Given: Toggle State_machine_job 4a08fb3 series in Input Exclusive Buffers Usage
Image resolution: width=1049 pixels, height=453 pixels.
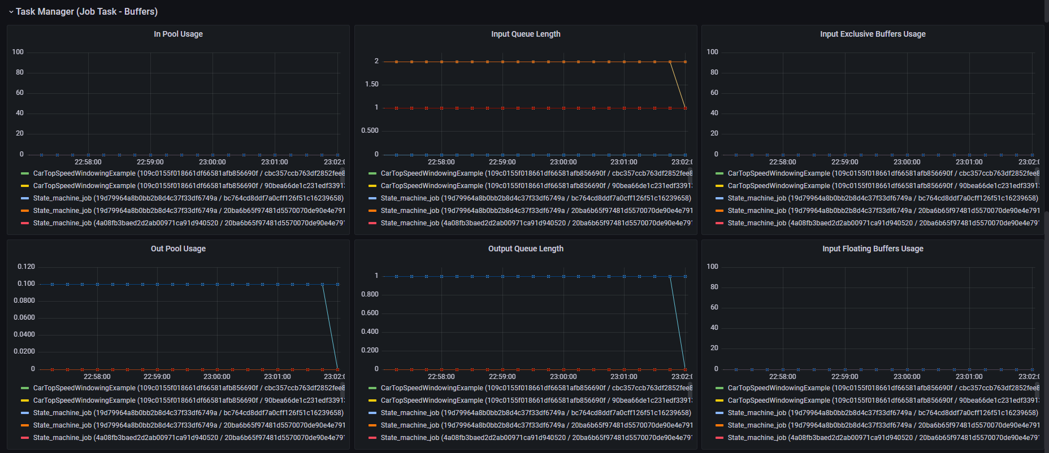Looking at the screenshot, I should tap(883, 223).
